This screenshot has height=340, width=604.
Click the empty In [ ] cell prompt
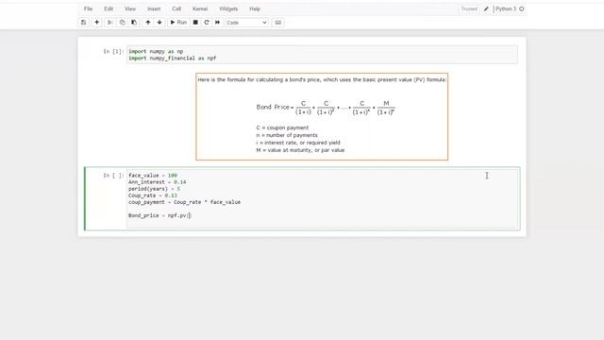pos(113,176)
